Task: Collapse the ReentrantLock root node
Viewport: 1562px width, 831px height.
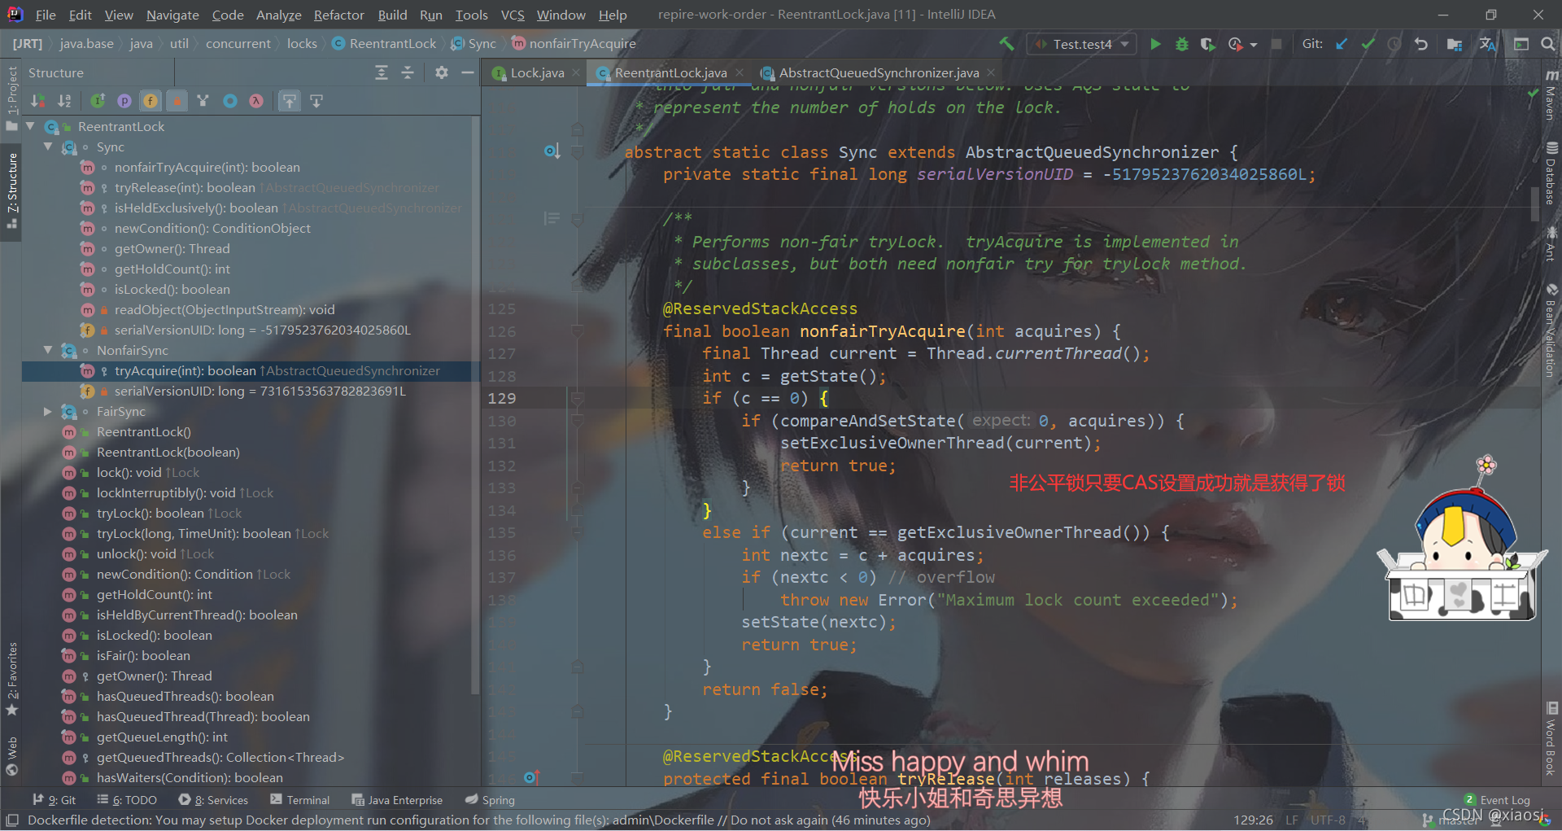Action: click(30, 126)
